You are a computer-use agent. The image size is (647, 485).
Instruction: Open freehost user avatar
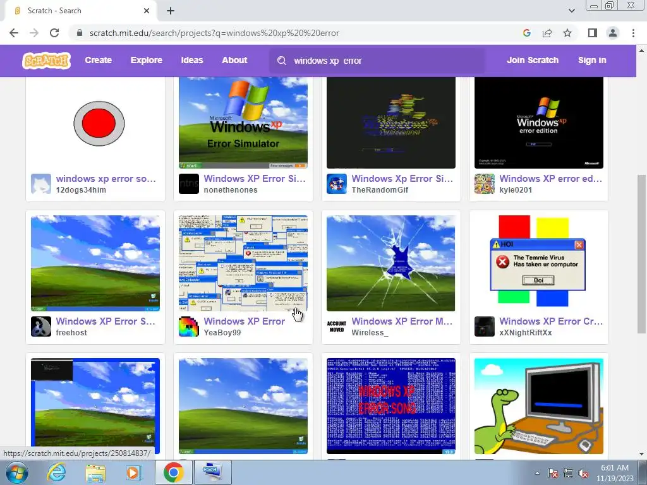point(41,326)
